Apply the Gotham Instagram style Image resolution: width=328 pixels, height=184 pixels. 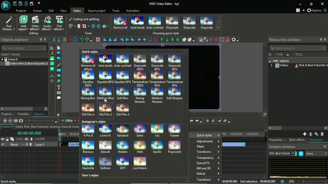[105, 164]
